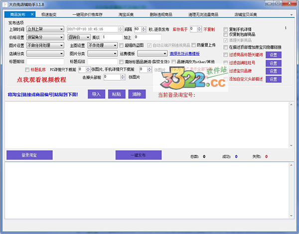
Task: Expand the 上架时间 dropdown
Action: [x=45, y=29]
